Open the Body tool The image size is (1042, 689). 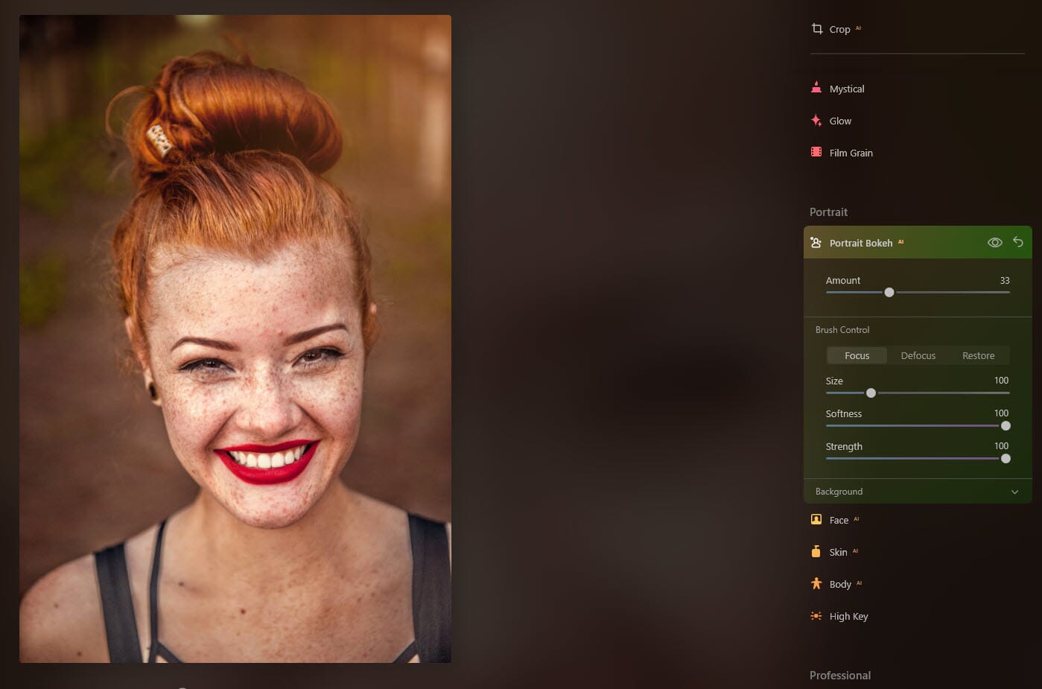click(x=840, y=584)
